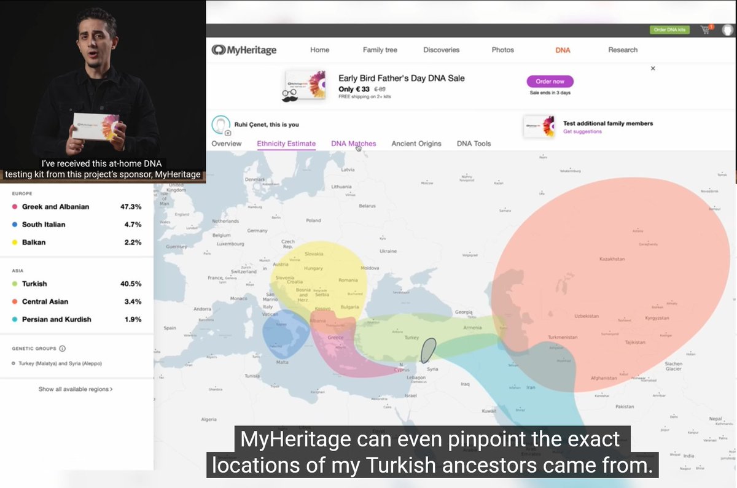737x488 pixels.
Task: Open the Turkey (Malatya) and Syria (Aleppo) genetic group
Action: tap(60, 363)
